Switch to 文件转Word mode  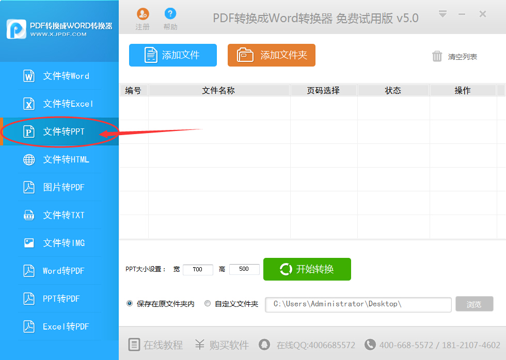tap(59, 76)
